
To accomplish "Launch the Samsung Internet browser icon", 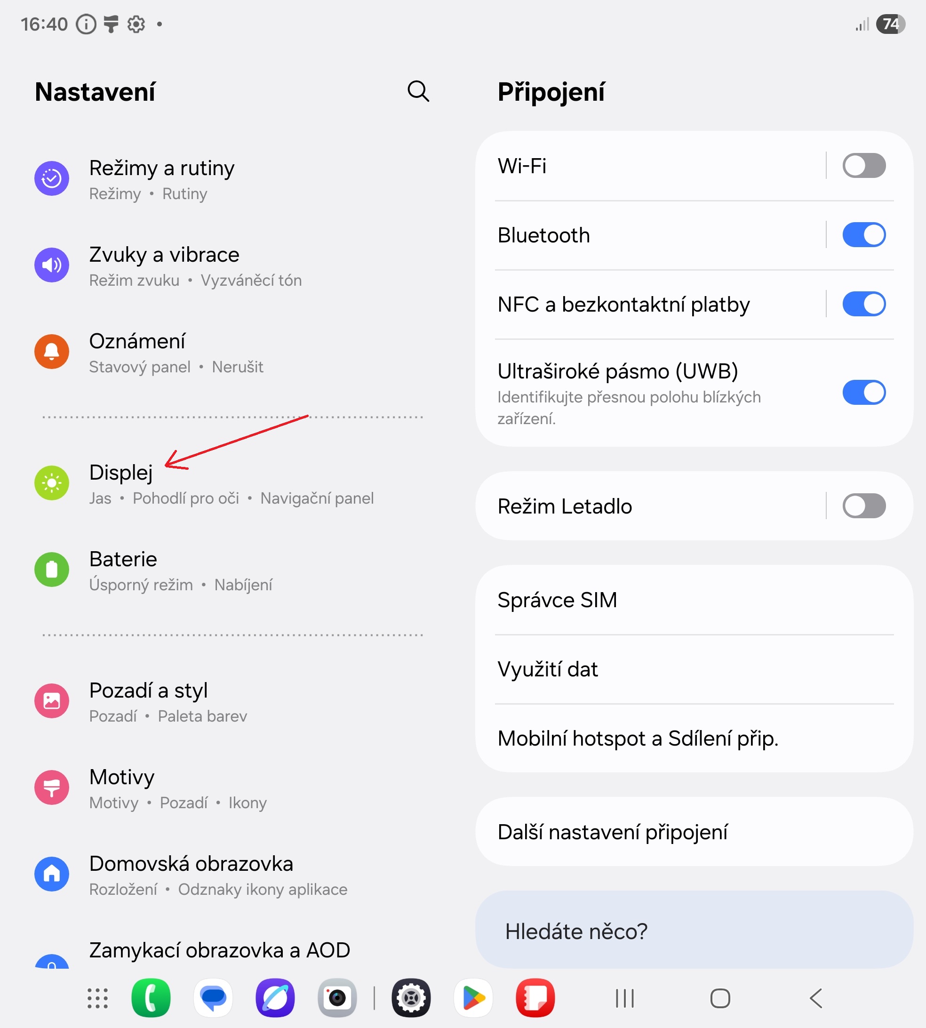I will tap(275, 998).
